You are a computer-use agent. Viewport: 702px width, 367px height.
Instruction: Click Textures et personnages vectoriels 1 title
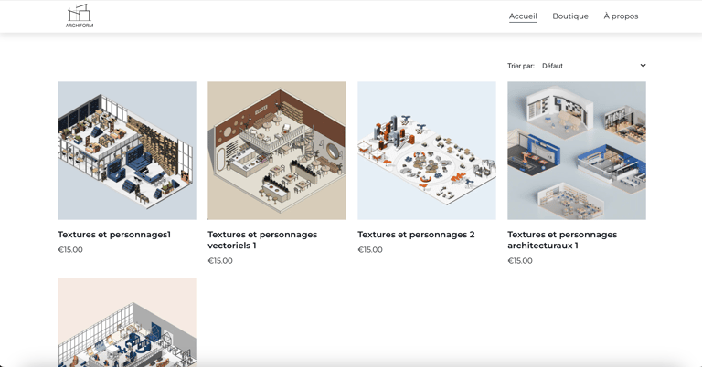tap(262, 240)
